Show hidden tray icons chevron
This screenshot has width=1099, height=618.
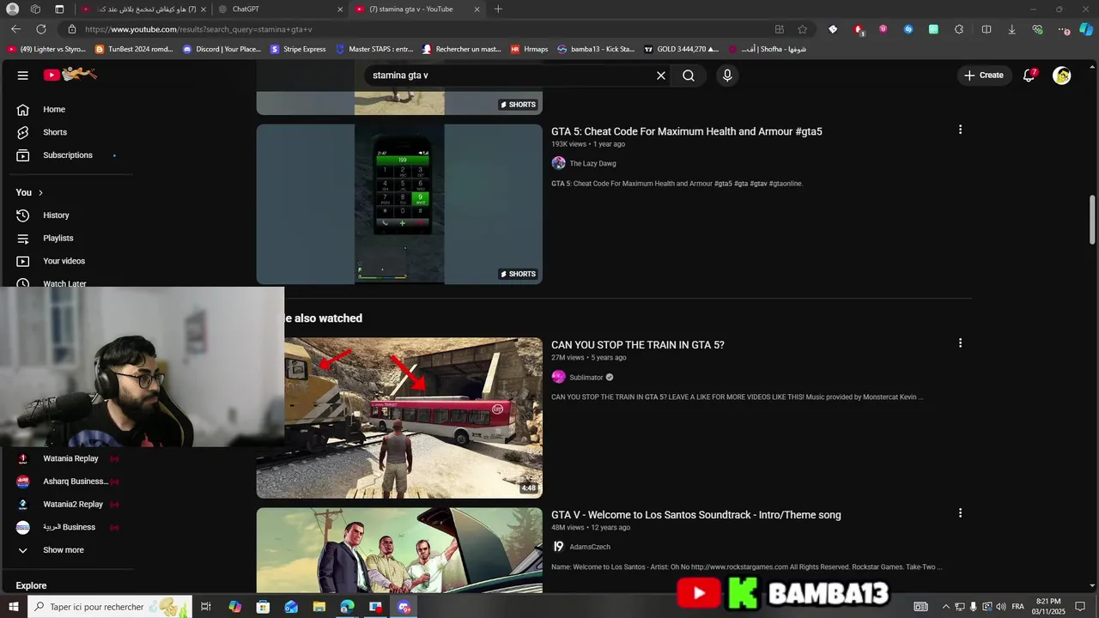tap(946, 607)
